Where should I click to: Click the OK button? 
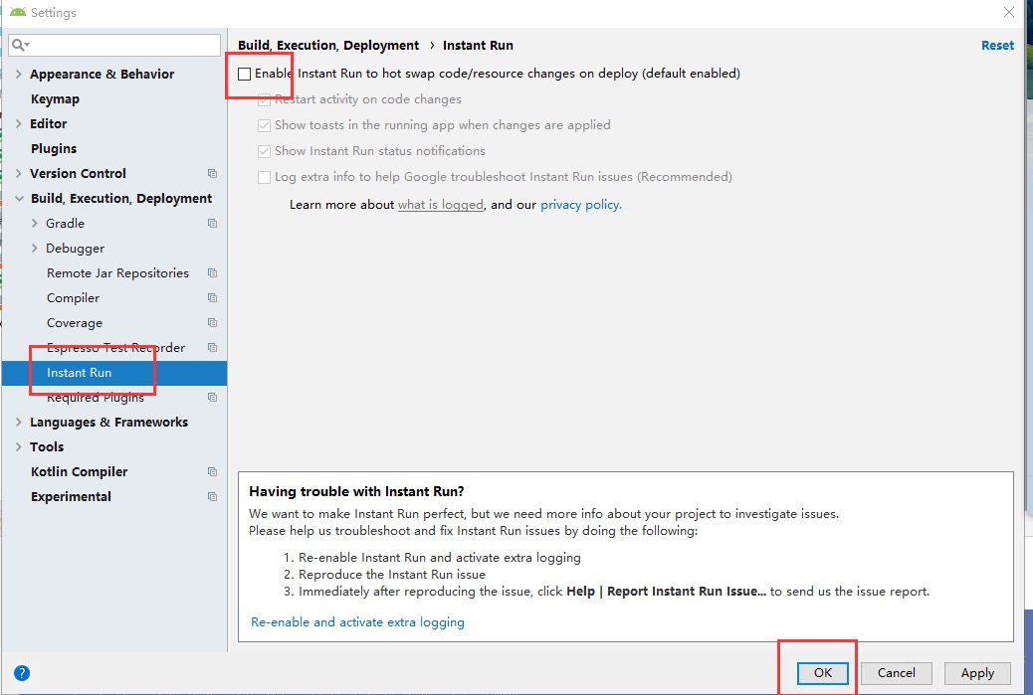[823, 672]
